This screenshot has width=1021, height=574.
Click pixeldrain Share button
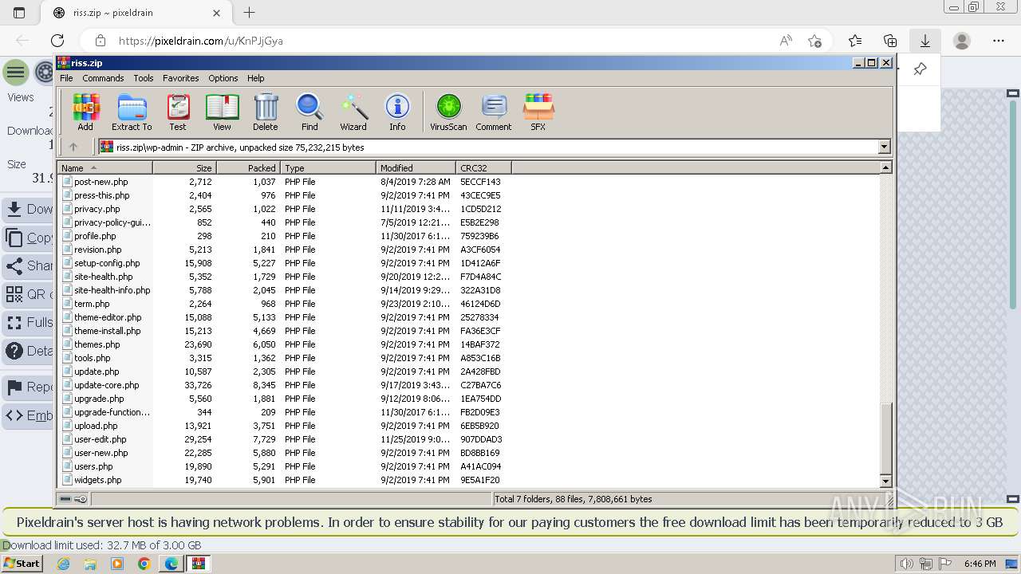28,265
